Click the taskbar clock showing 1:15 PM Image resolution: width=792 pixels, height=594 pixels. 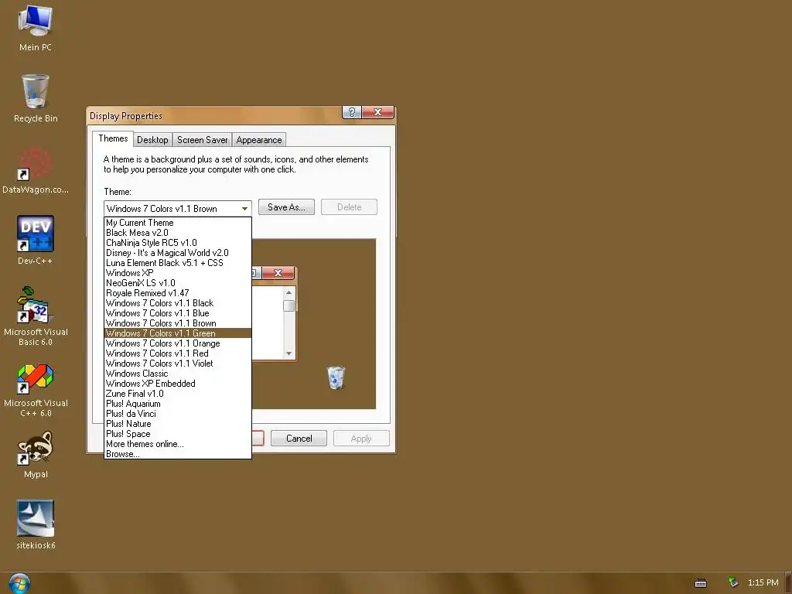click(x=763, y=582)
